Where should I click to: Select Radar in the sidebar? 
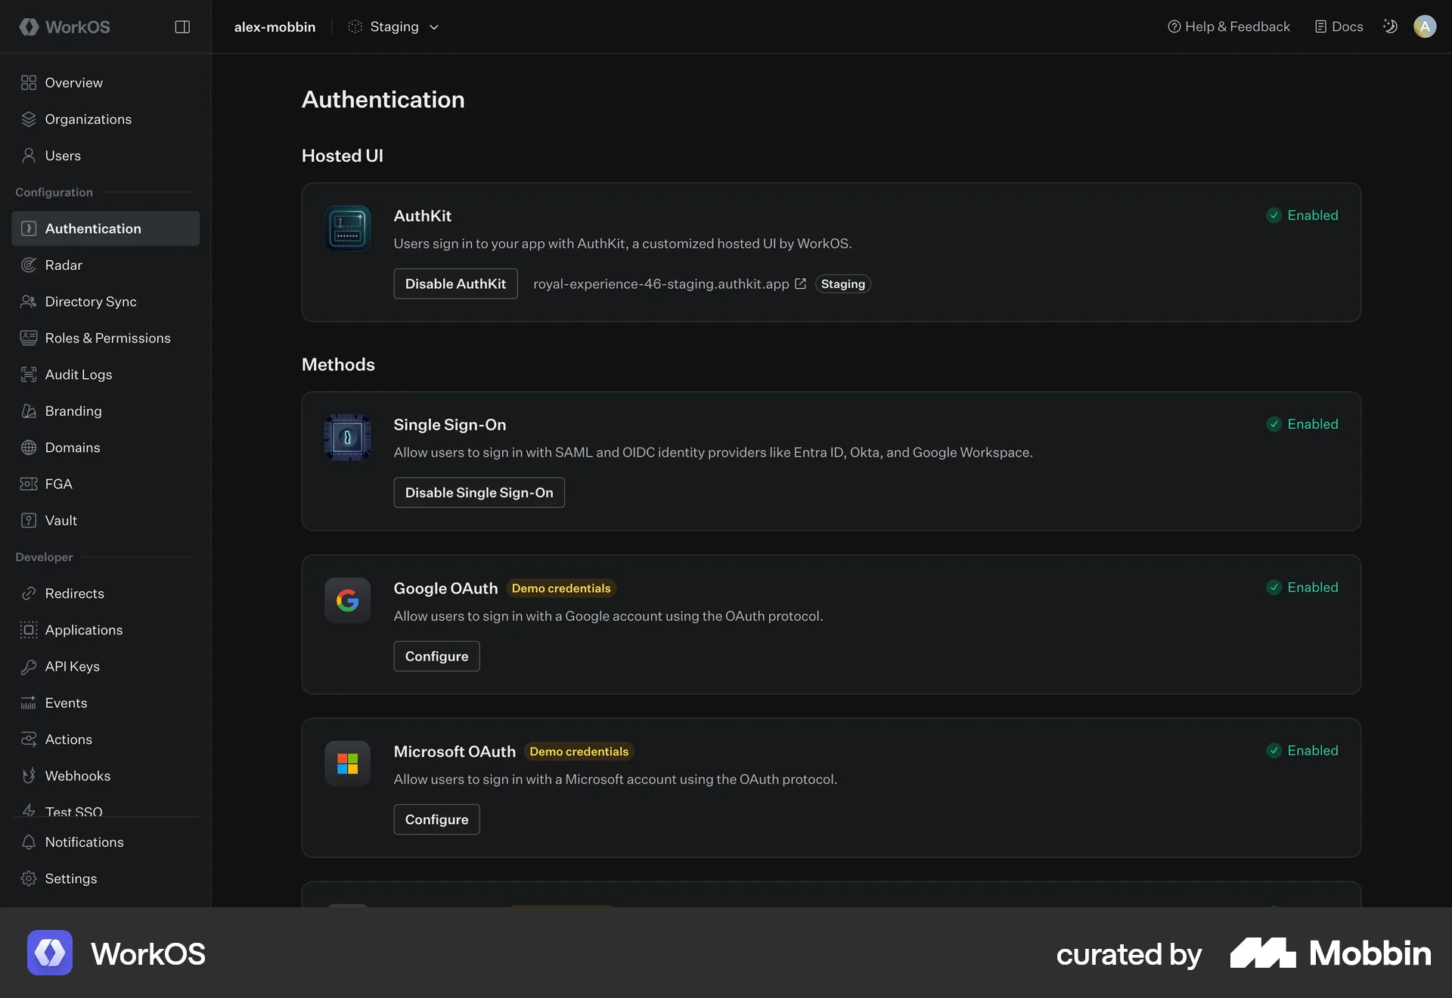(64, 265)
